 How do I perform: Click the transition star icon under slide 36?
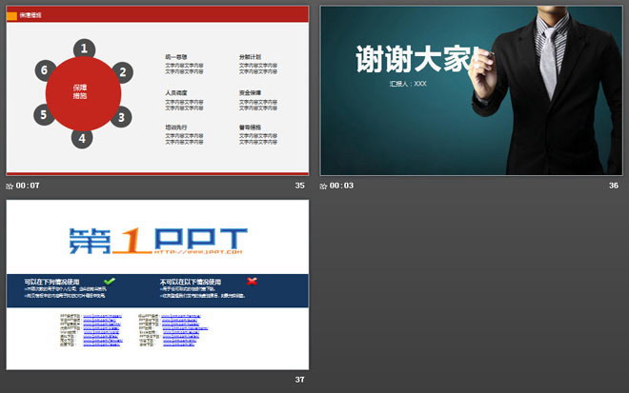click(x=323, y=186)
